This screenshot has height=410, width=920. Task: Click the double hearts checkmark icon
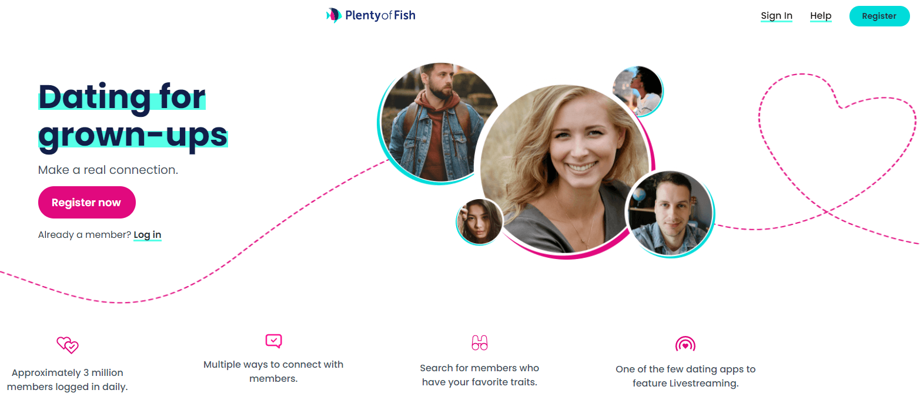pyautogui.click(x=68, y=345)
